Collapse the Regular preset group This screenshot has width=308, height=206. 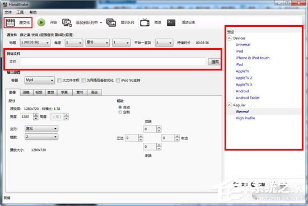(229, 105)
